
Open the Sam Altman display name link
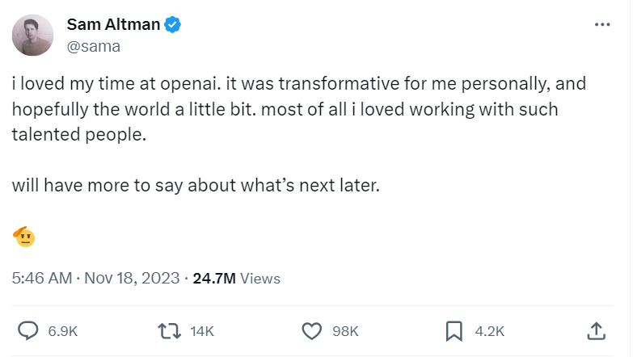(113, 25)
